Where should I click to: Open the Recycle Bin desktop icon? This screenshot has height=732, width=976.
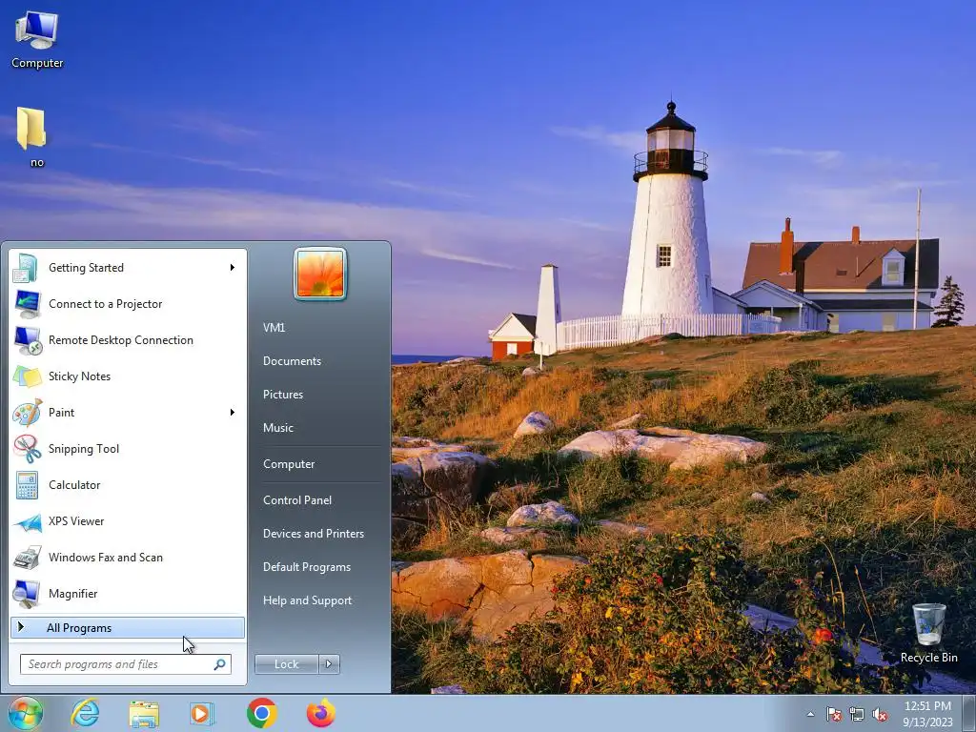point(928,633)
